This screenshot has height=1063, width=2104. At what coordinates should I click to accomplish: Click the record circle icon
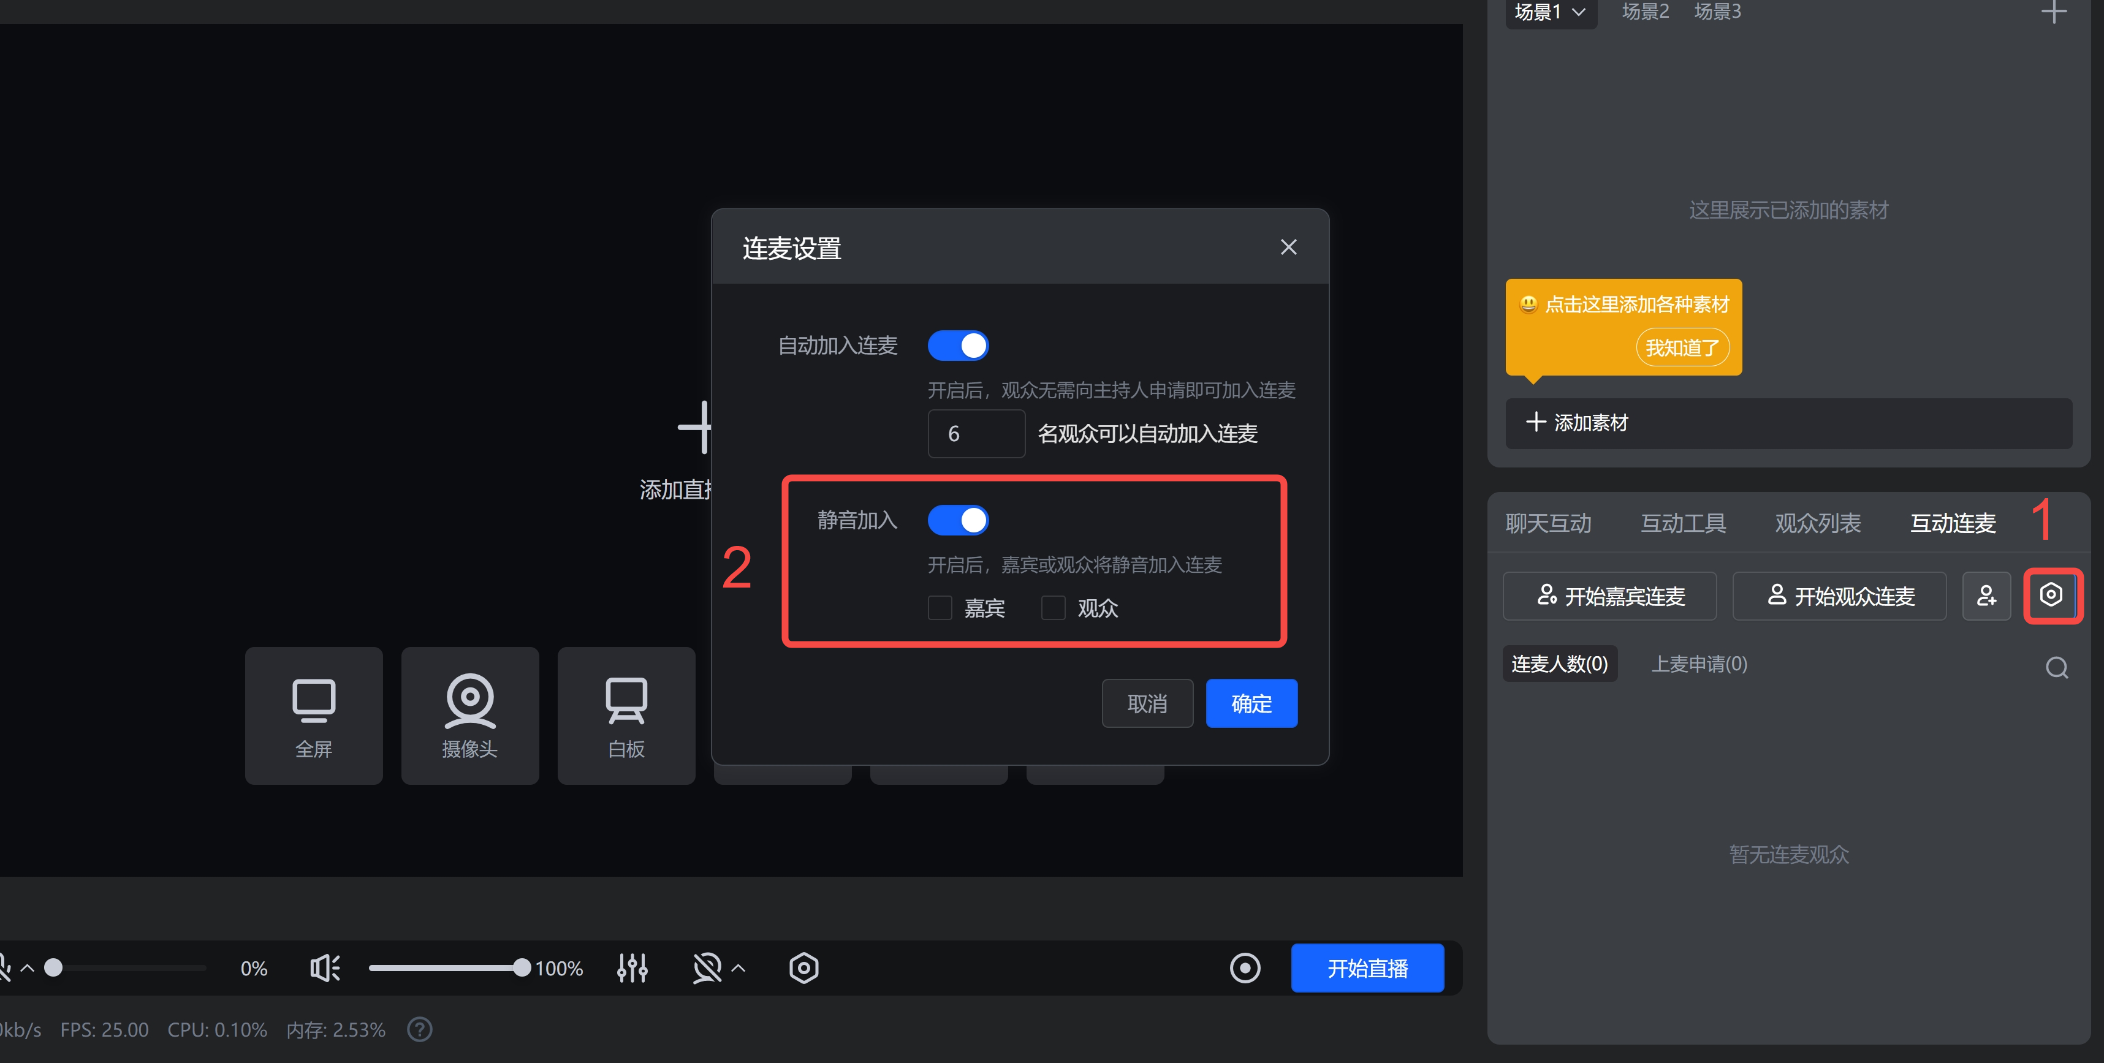[x=1245, y=968]
